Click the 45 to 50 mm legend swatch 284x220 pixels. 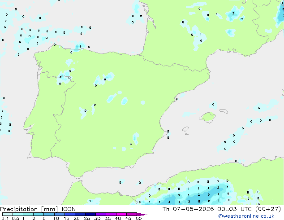pos(132,214)
